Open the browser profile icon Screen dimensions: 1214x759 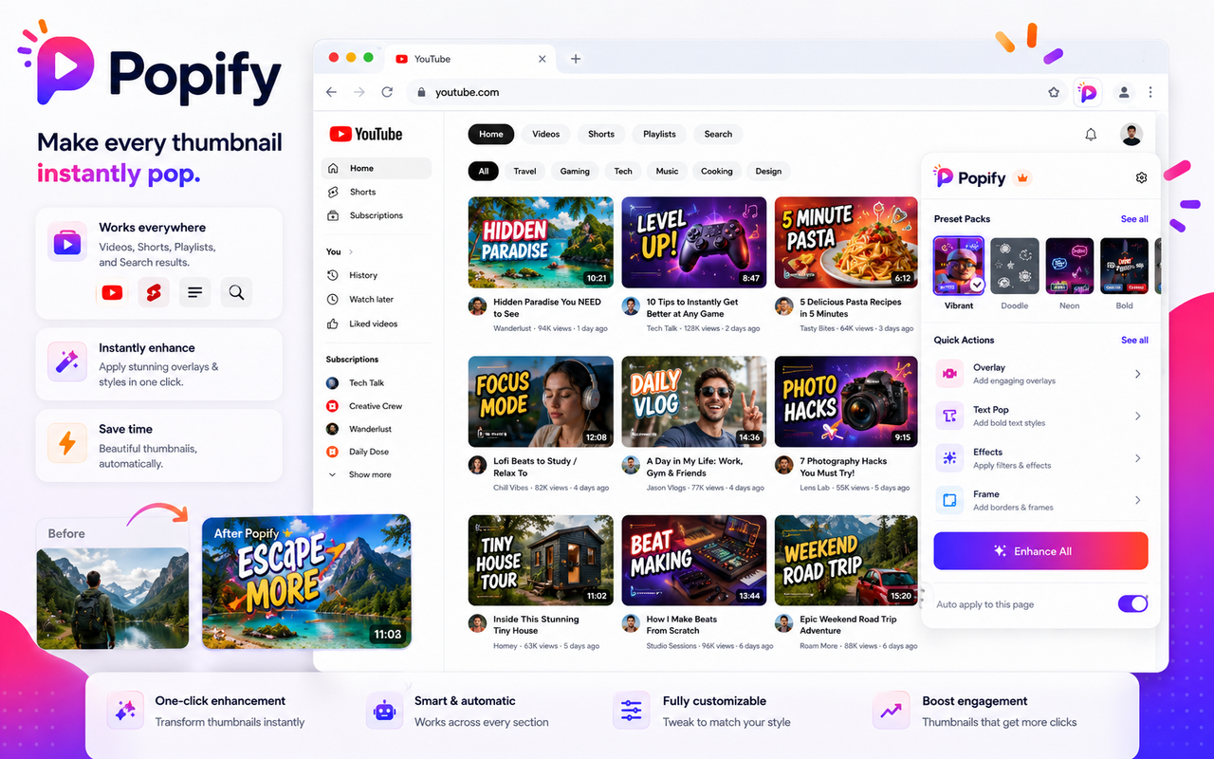pos(1124,92)
